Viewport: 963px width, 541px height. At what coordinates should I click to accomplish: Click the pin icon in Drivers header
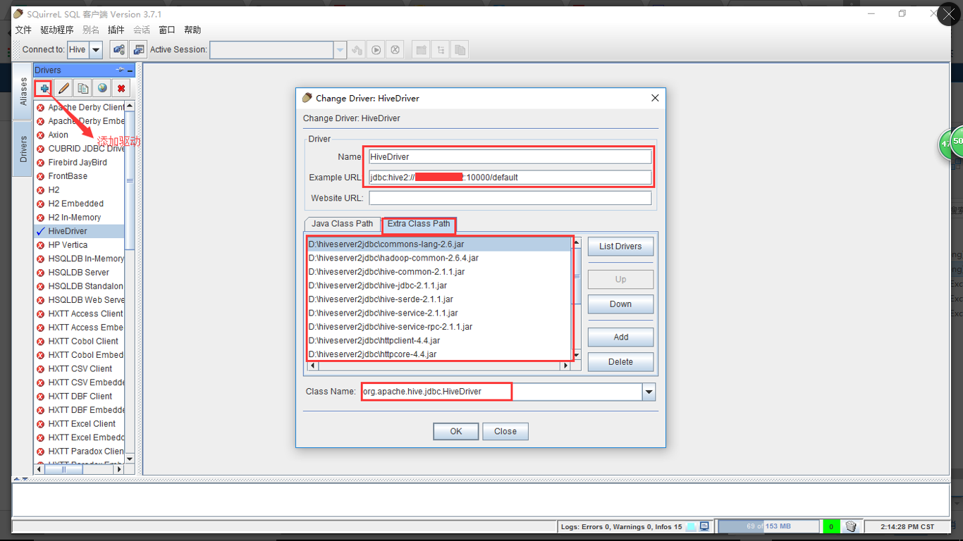point(120,70)
